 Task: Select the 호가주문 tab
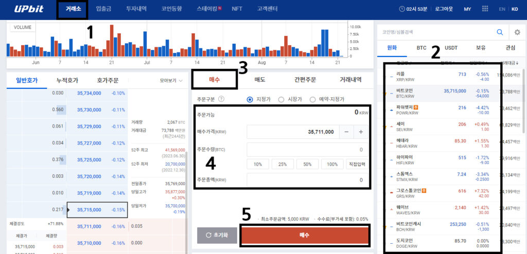click(108, 80)
